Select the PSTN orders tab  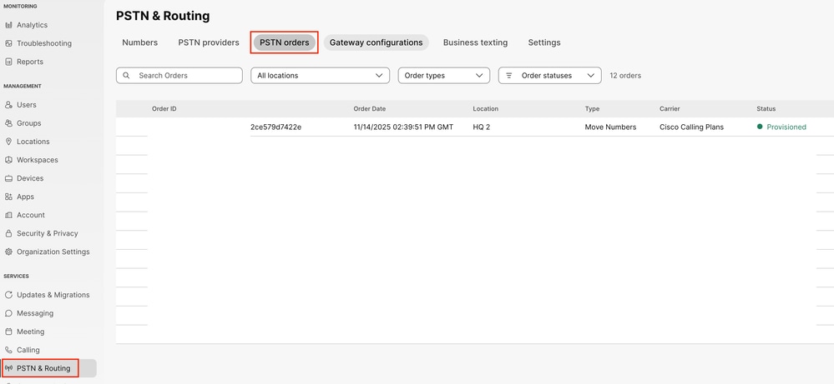tap(285, 42)
